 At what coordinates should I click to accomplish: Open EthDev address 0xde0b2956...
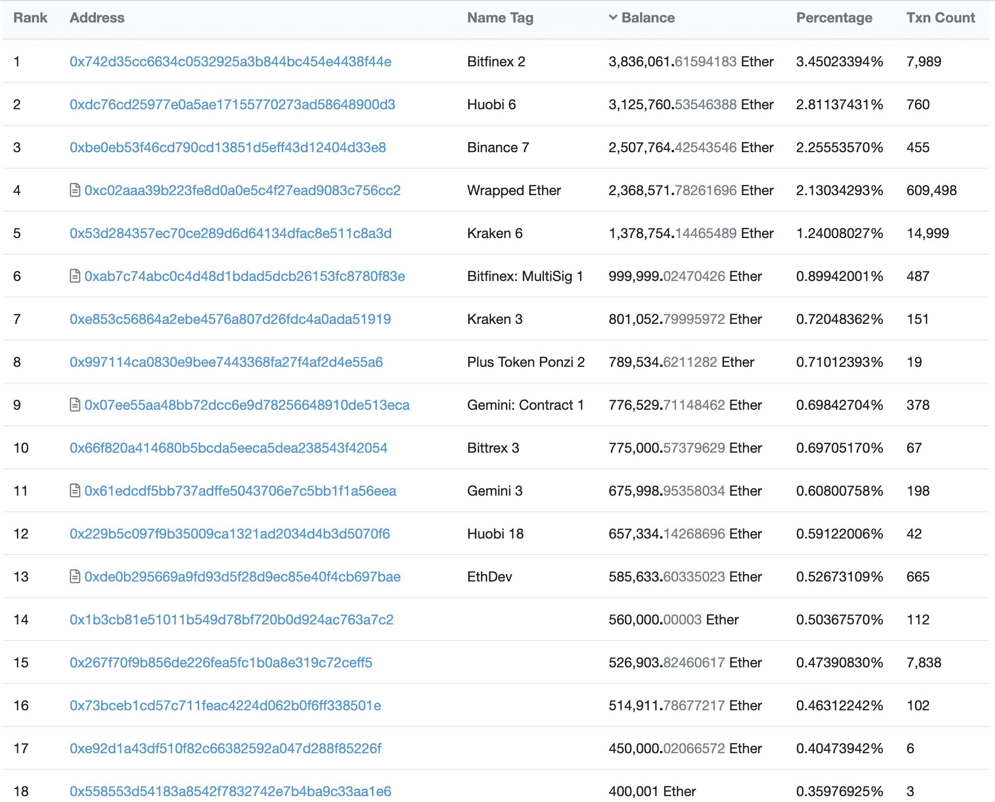pos(243,577)
